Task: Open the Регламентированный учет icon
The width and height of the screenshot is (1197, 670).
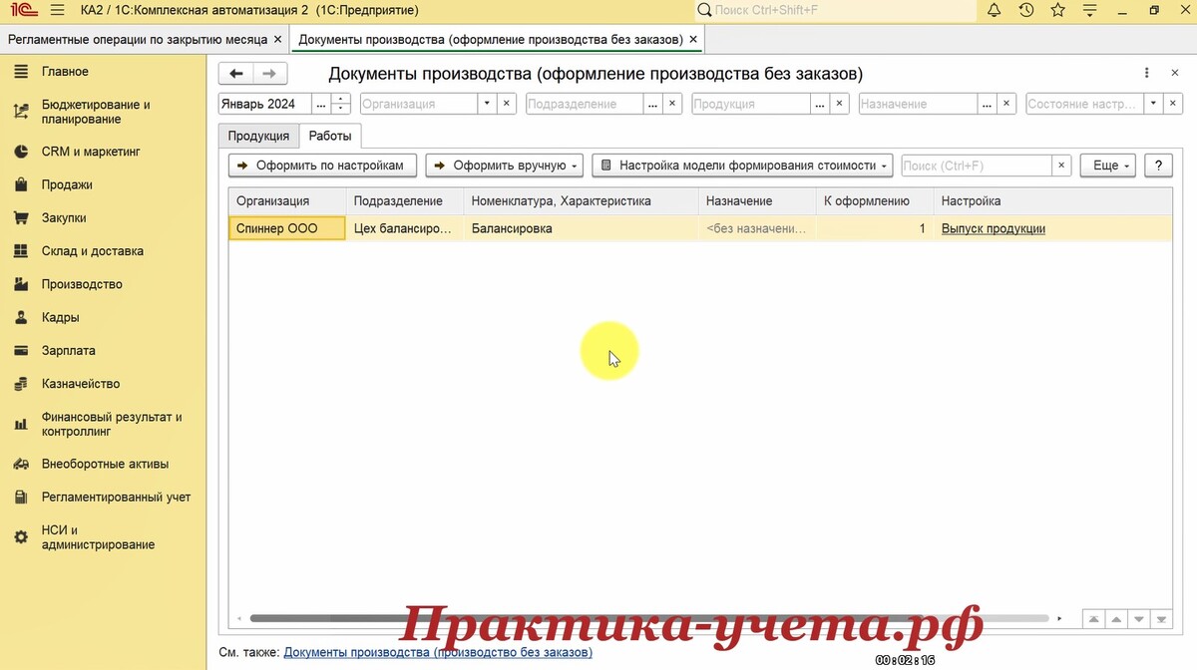Action: 21,497
